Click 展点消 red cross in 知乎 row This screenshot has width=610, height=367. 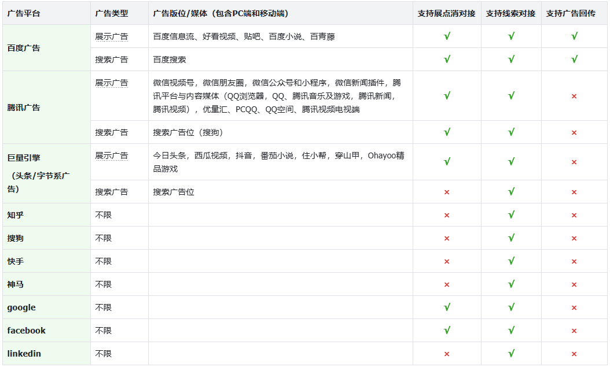[447, 216]
